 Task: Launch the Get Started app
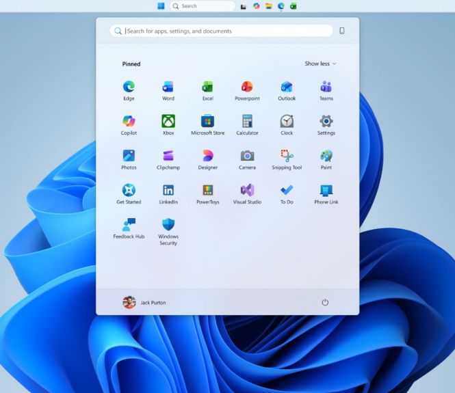click(x=129, y=195)
